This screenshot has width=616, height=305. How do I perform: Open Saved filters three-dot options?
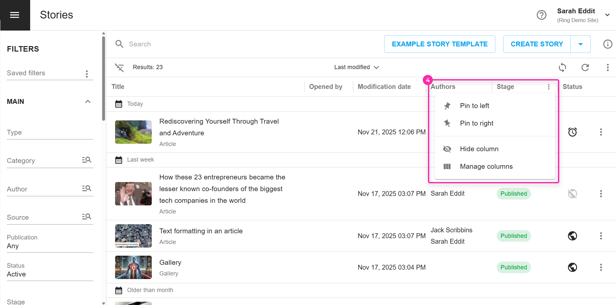point(87,74)
